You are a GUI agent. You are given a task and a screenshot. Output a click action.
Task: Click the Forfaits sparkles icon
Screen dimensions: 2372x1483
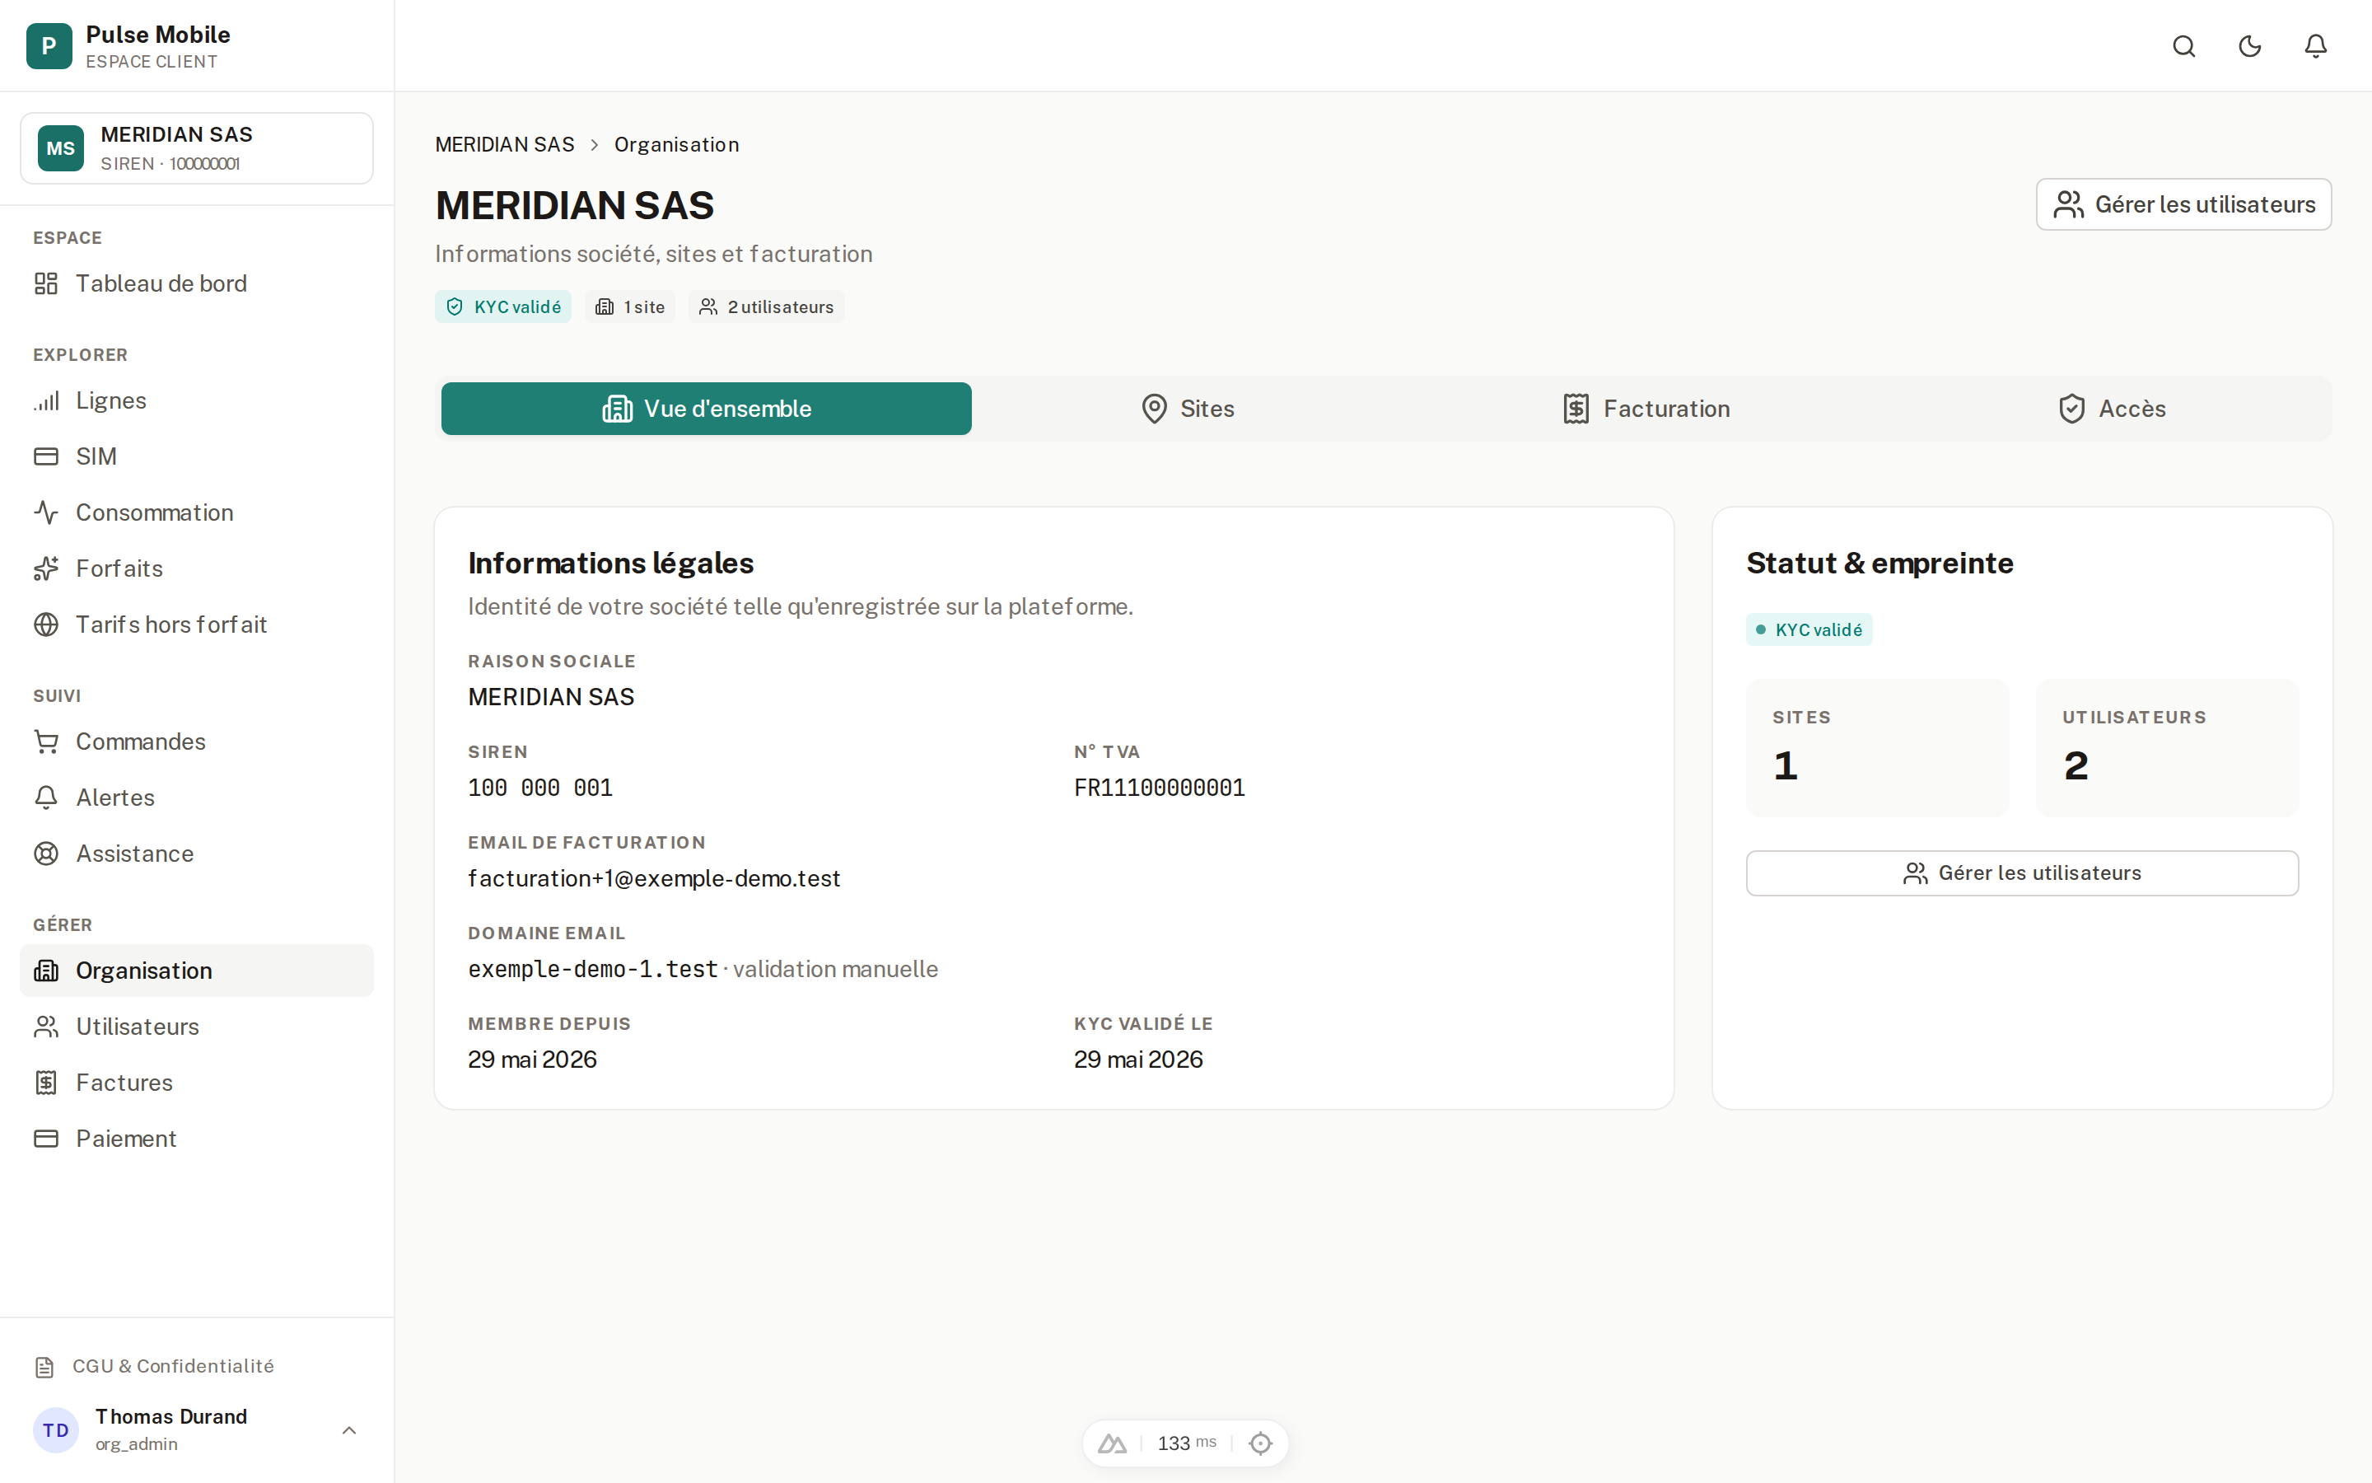(46, 568)
